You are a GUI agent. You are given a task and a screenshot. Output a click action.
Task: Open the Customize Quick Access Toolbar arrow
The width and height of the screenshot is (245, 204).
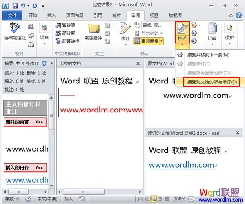pyautogui.click(x=42, y=6)
